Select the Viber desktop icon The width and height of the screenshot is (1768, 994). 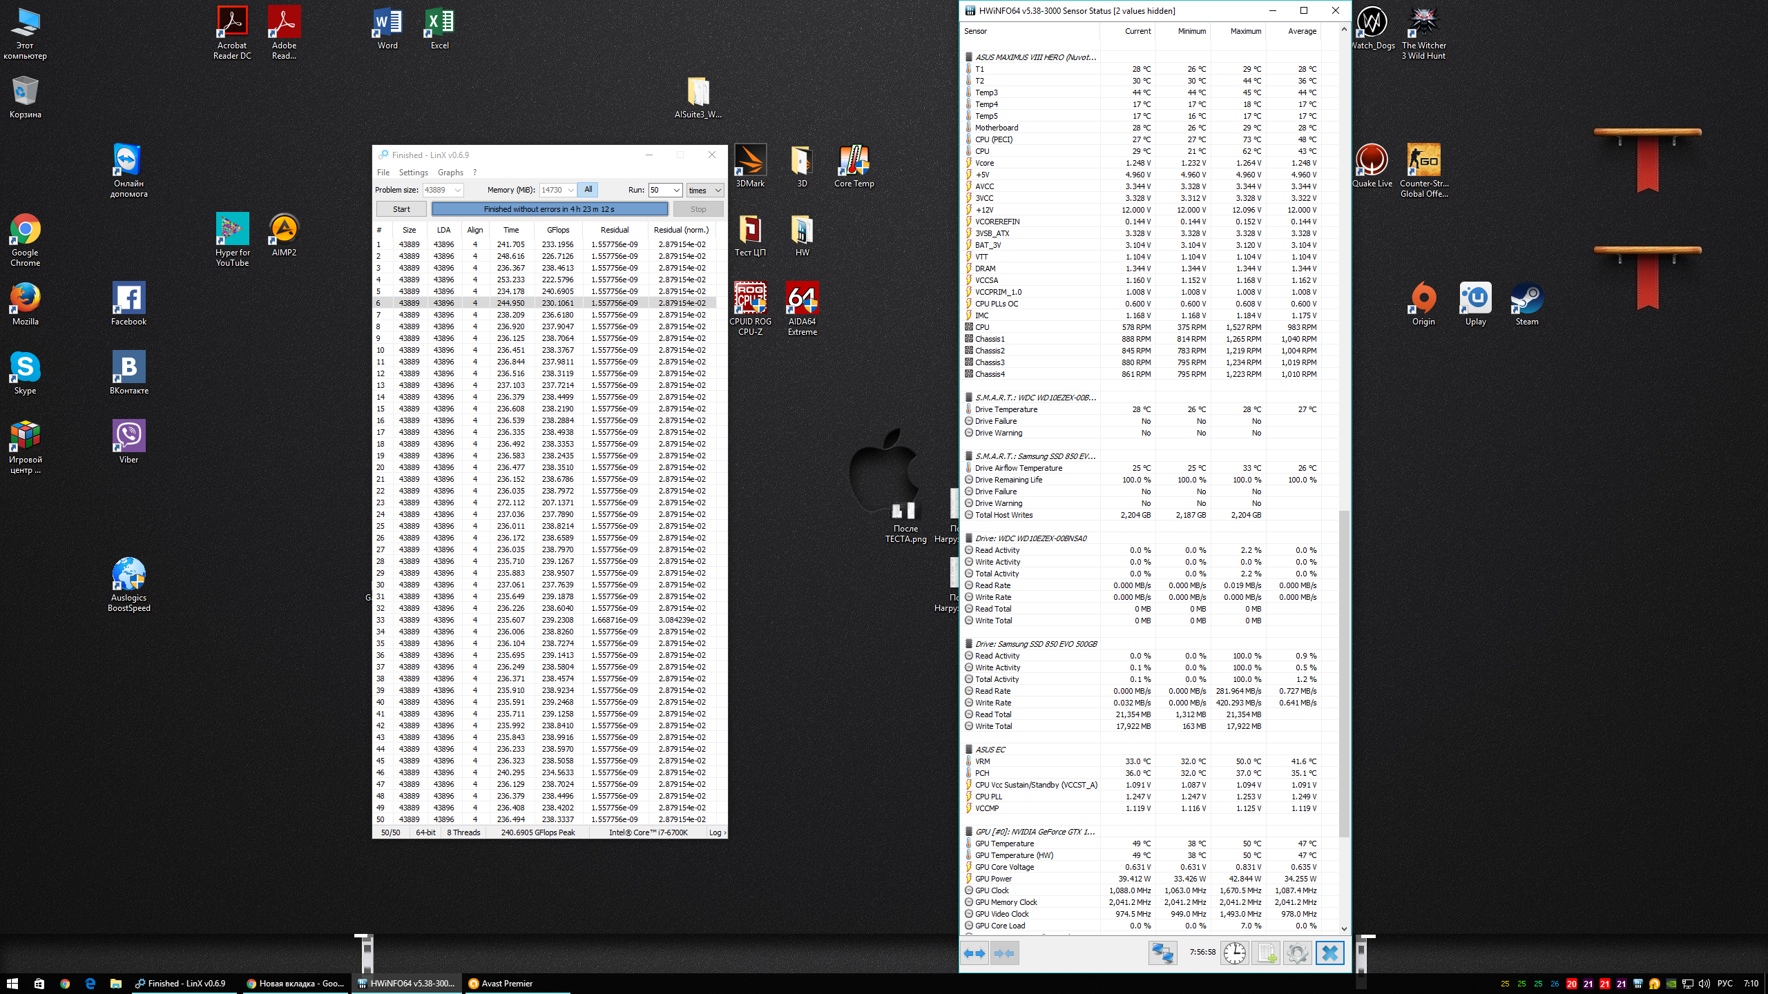128,442
